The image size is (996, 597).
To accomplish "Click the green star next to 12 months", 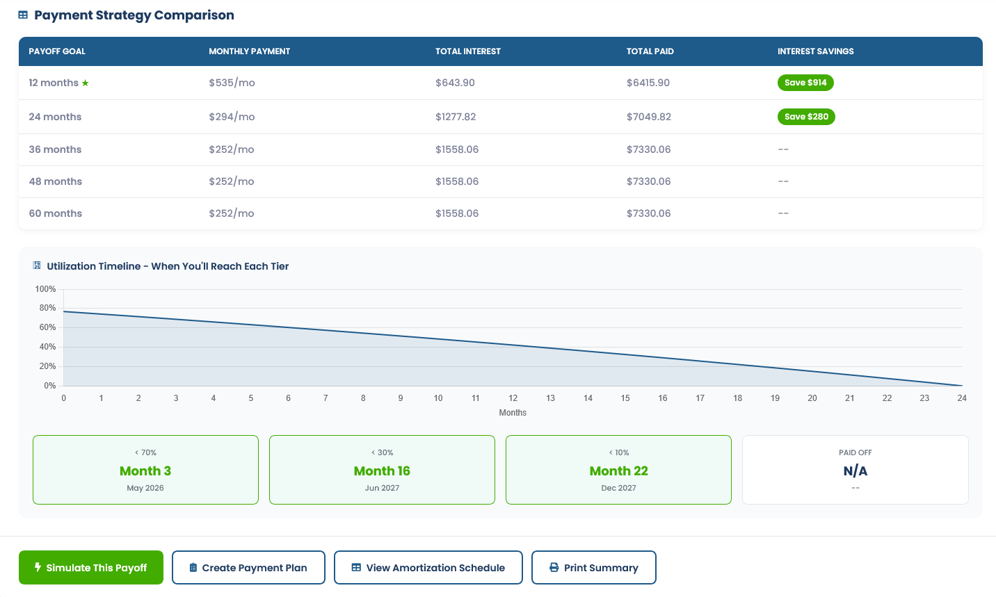I will (85, 83).
